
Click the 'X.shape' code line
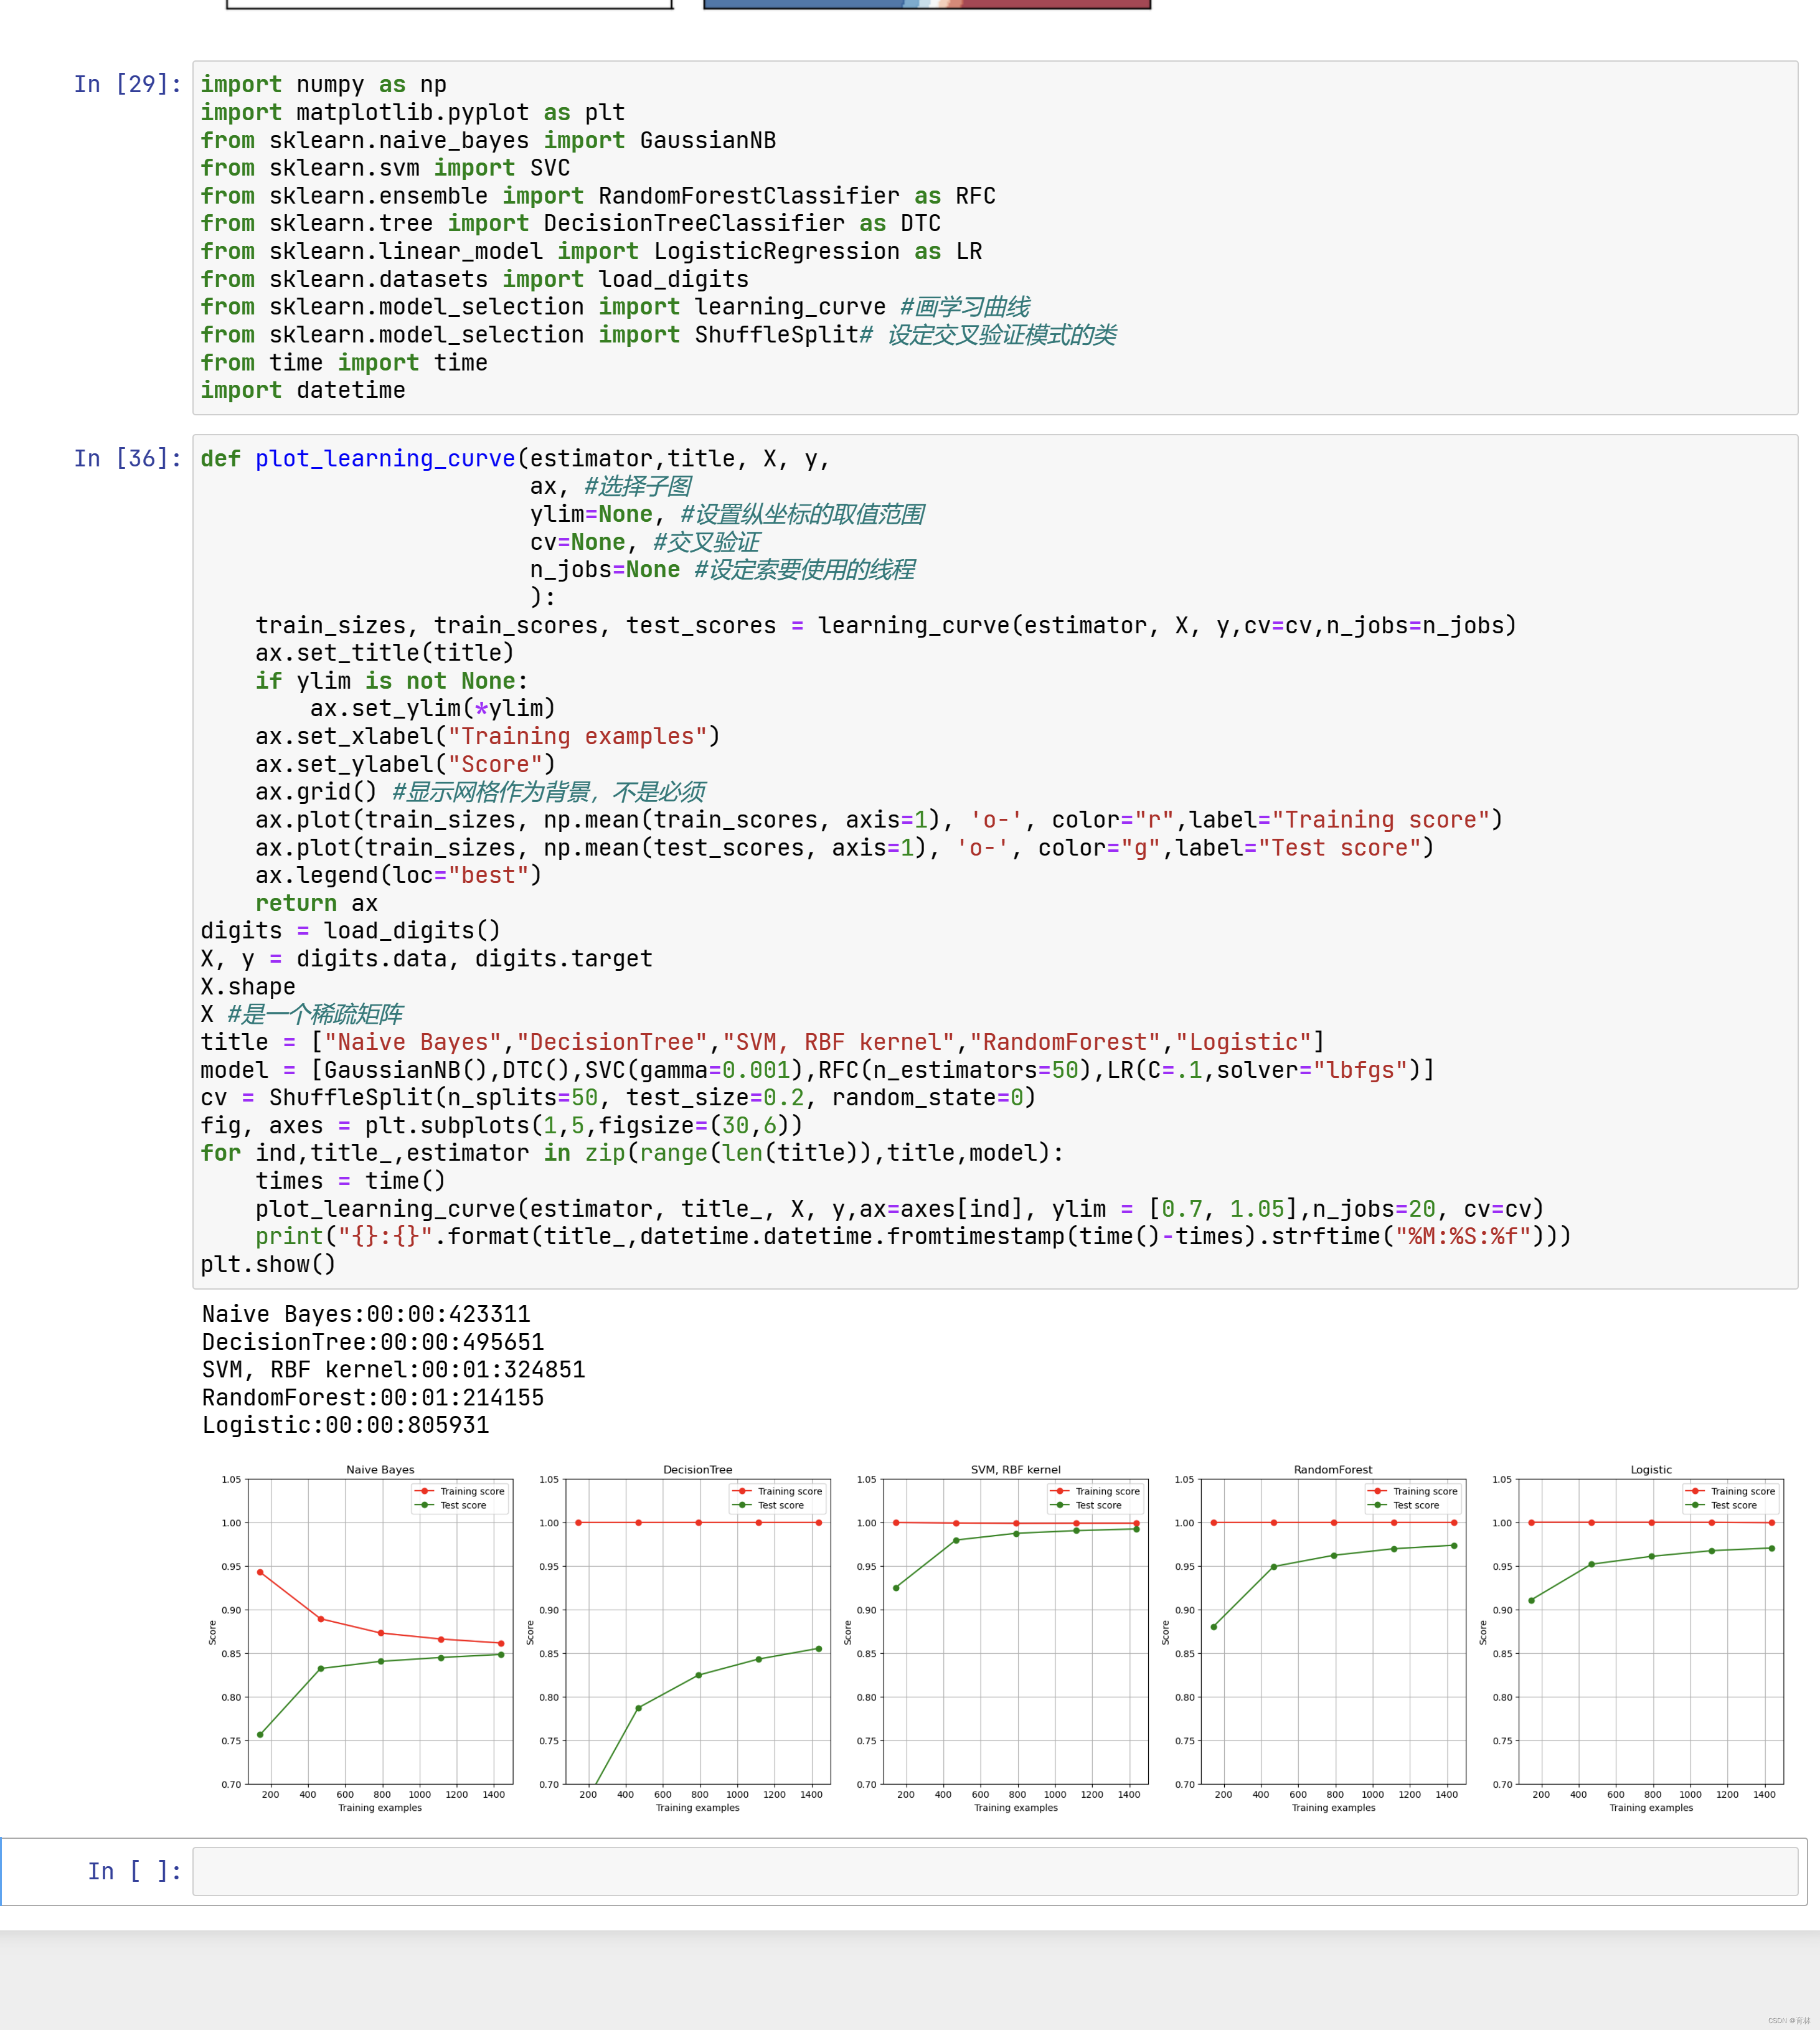coord(248,986)
